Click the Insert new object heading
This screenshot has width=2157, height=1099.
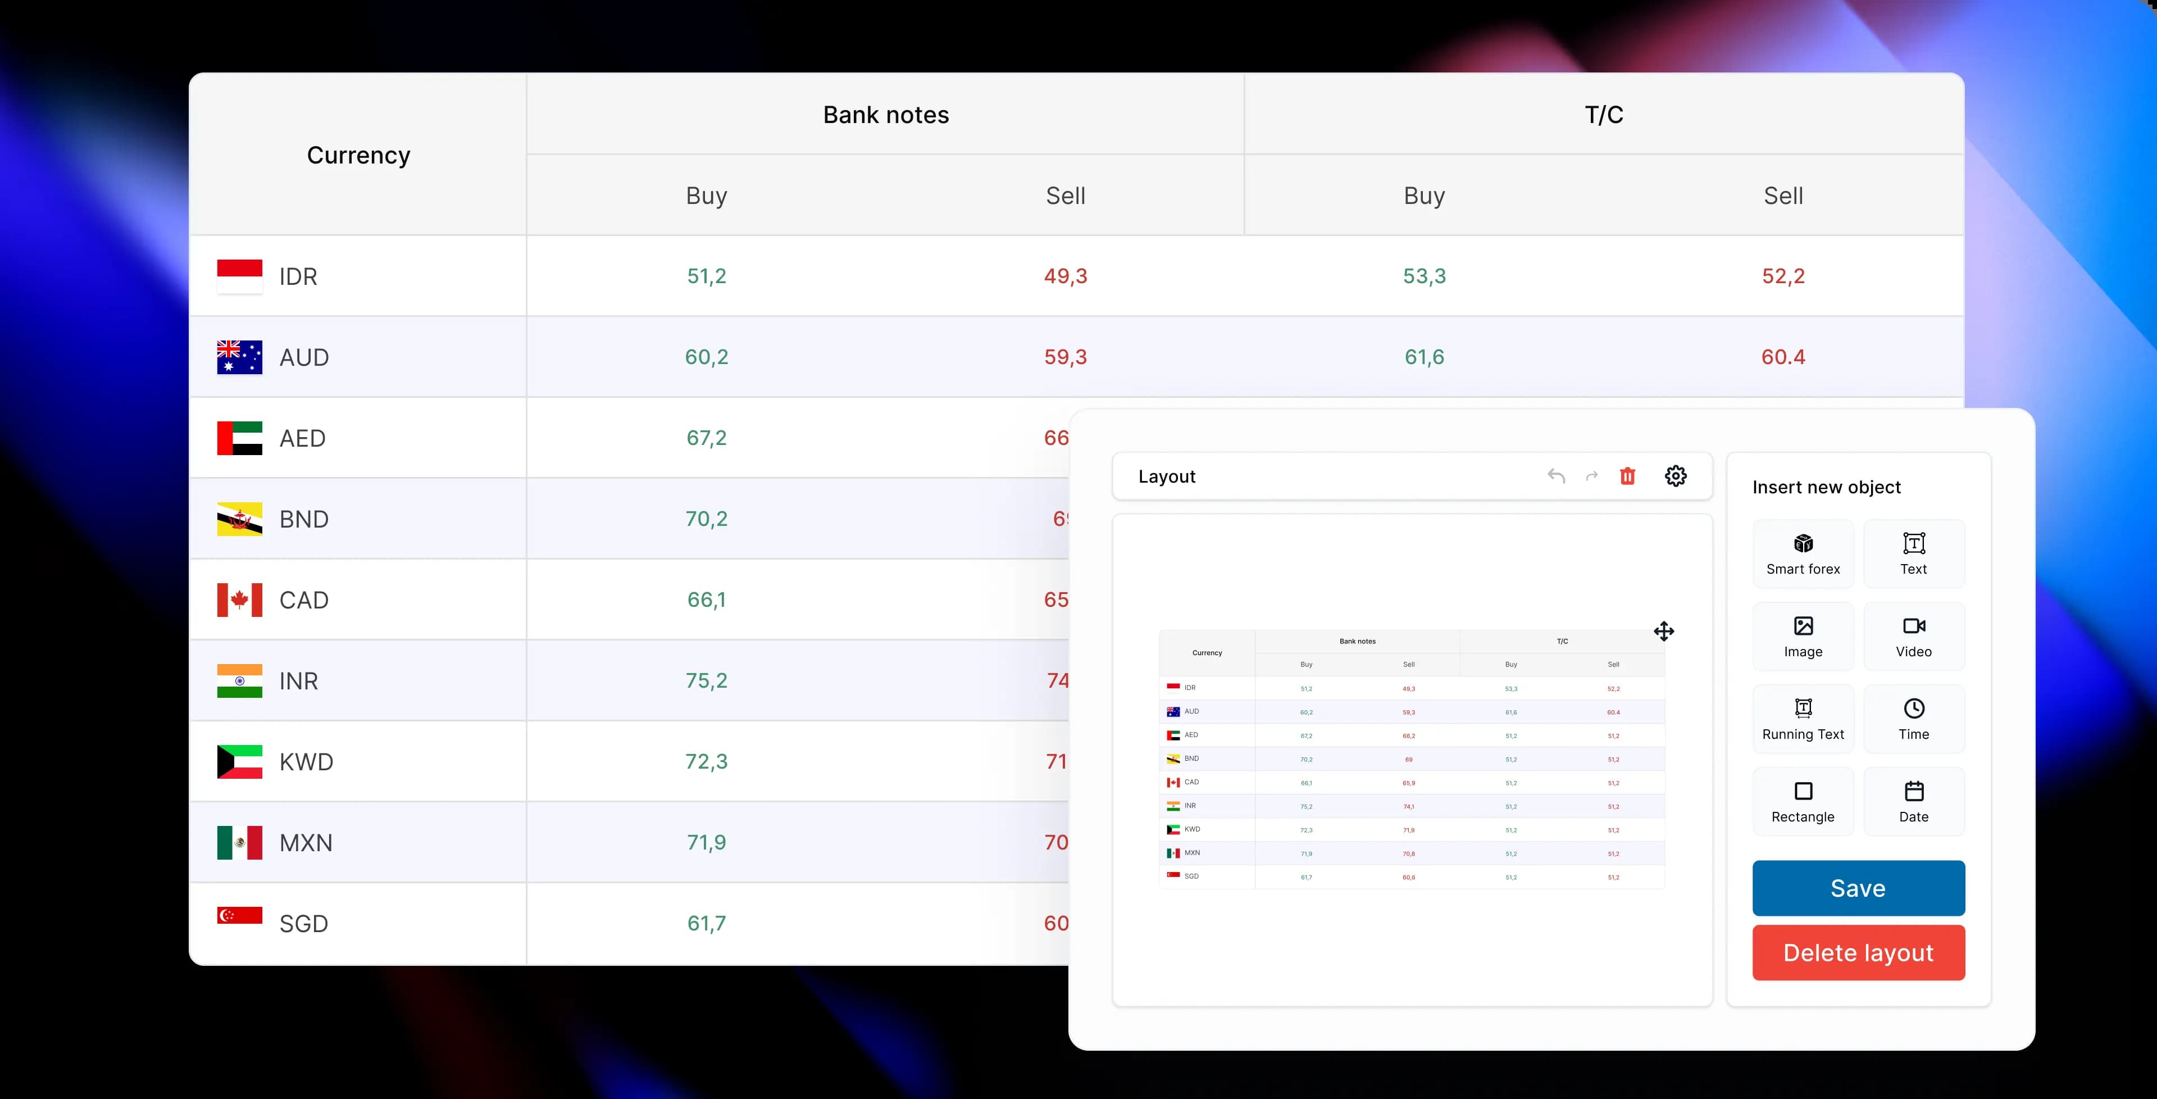[1826, 488]
